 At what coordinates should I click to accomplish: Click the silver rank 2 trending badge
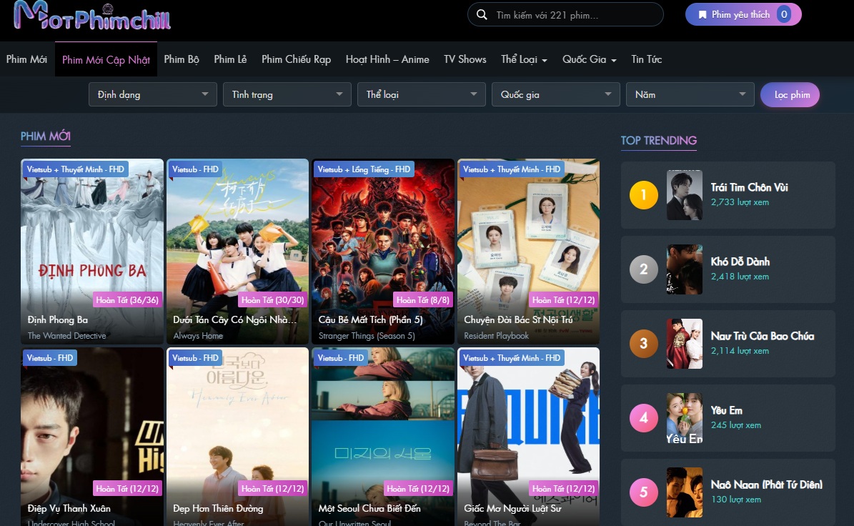pos(643,269)
